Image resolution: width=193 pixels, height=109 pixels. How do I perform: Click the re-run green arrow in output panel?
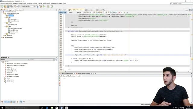click(60, 78)
